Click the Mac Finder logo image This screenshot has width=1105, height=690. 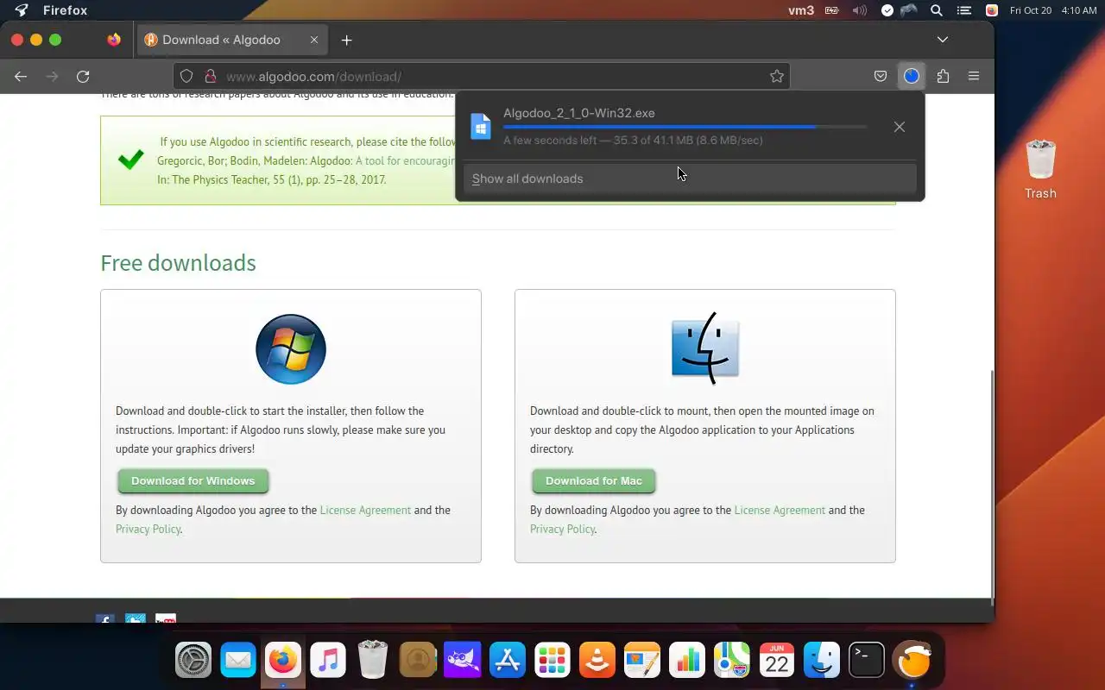(705, 348)
